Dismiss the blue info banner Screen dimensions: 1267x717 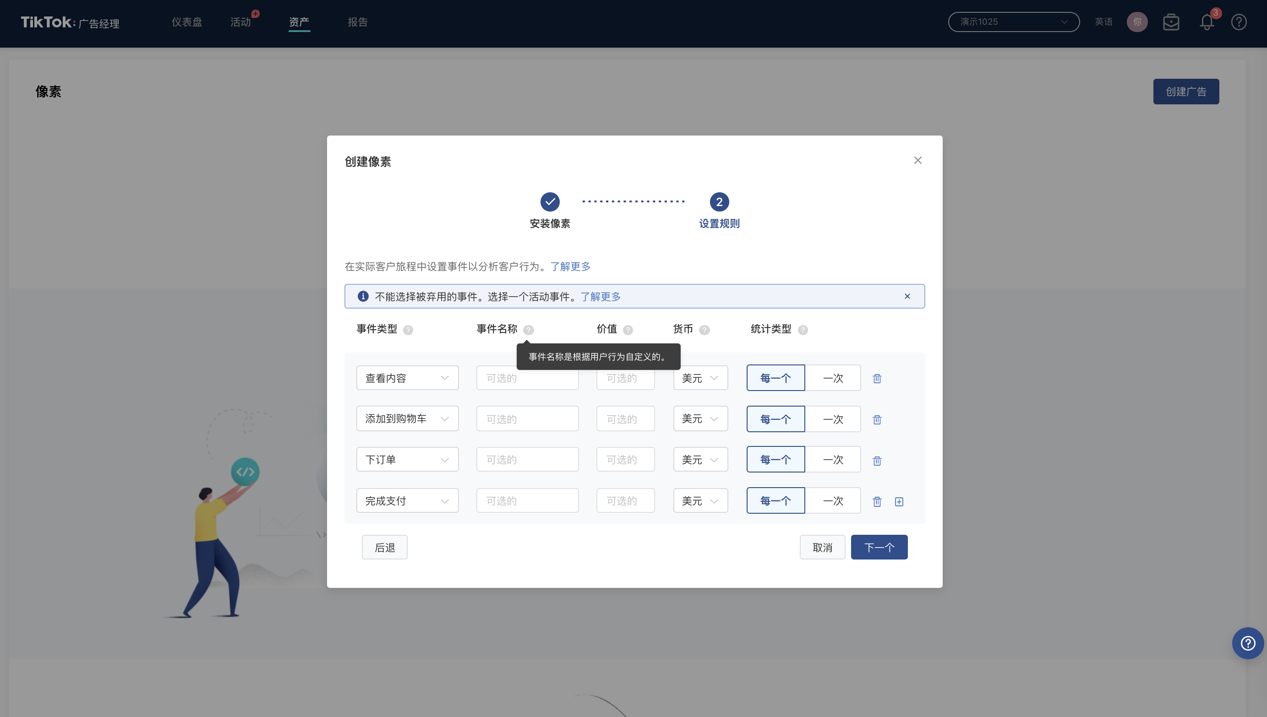907,296
